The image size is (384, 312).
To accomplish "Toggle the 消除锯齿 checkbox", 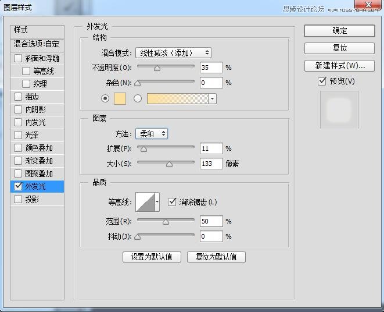I will 172,202.
